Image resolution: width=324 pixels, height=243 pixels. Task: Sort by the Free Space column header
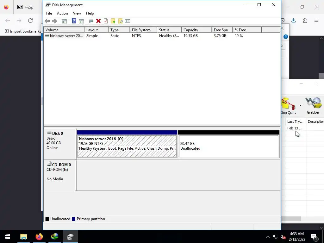(222, 30)
